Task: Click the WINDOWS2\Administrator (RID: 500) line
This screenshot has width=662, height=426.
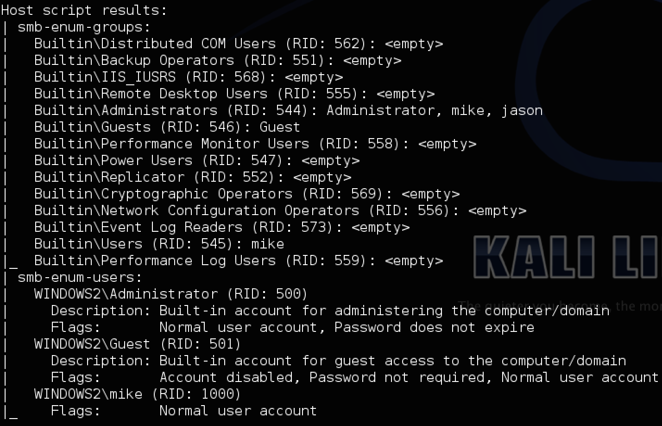Action: tap(171, 294)
